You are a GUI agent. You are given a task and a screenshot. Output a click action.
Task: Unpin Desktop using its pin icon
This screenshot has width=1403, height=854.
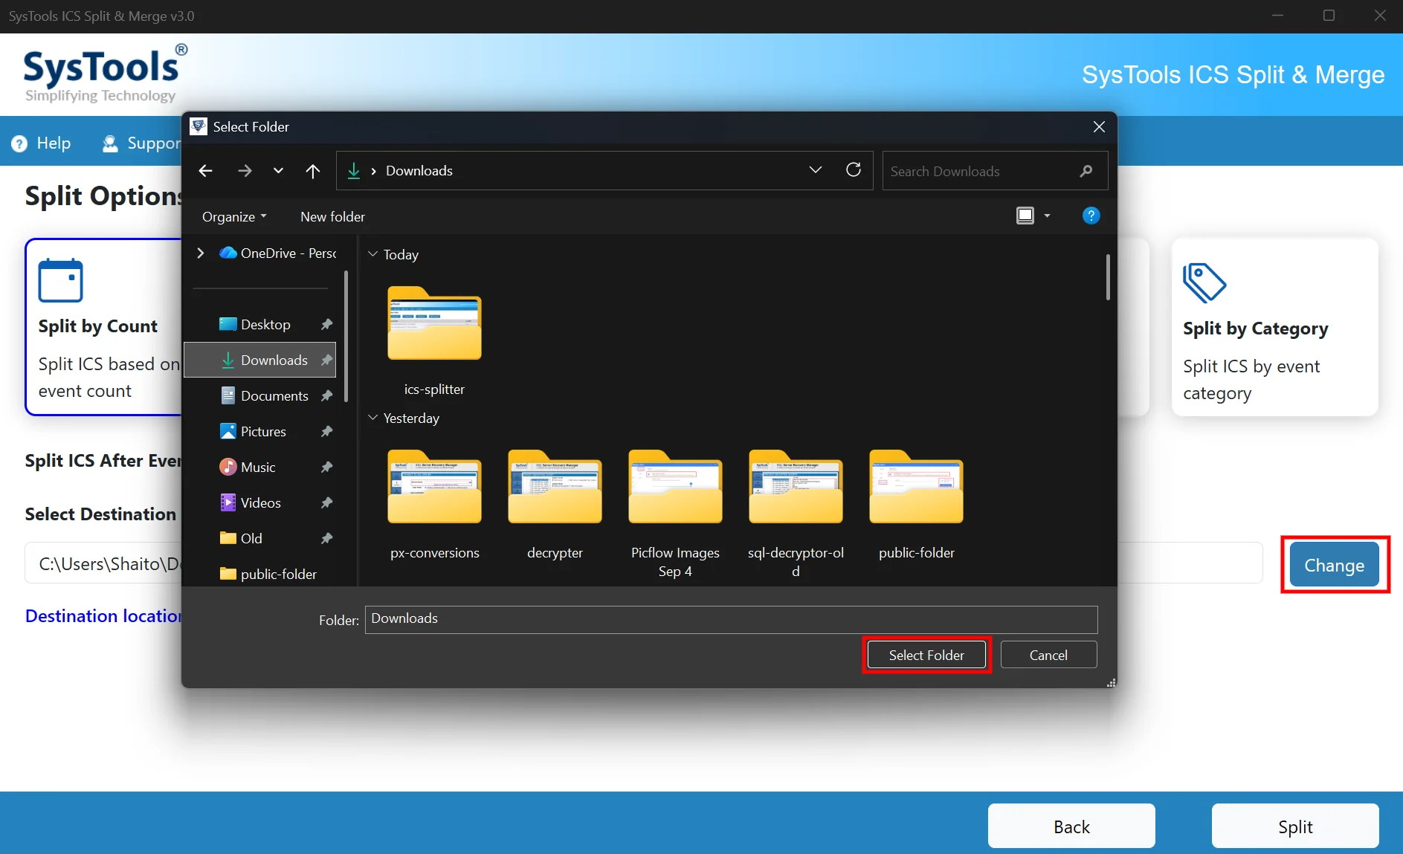click(x=326, y=324)
